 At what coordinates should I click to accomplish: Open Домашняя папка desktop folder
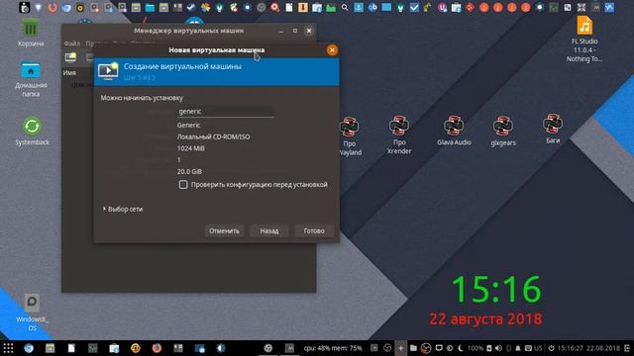click(31, 80)
